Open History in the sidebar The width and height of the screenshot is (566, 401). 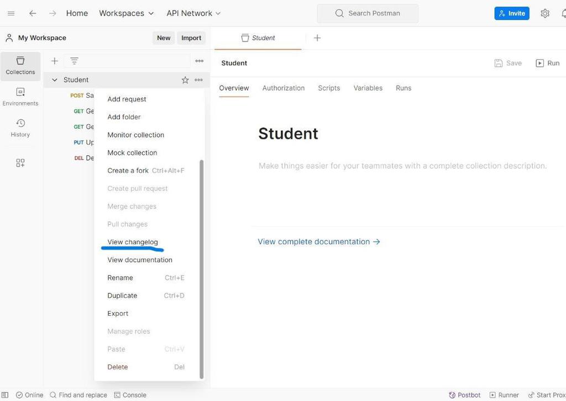tap(20, 128)
